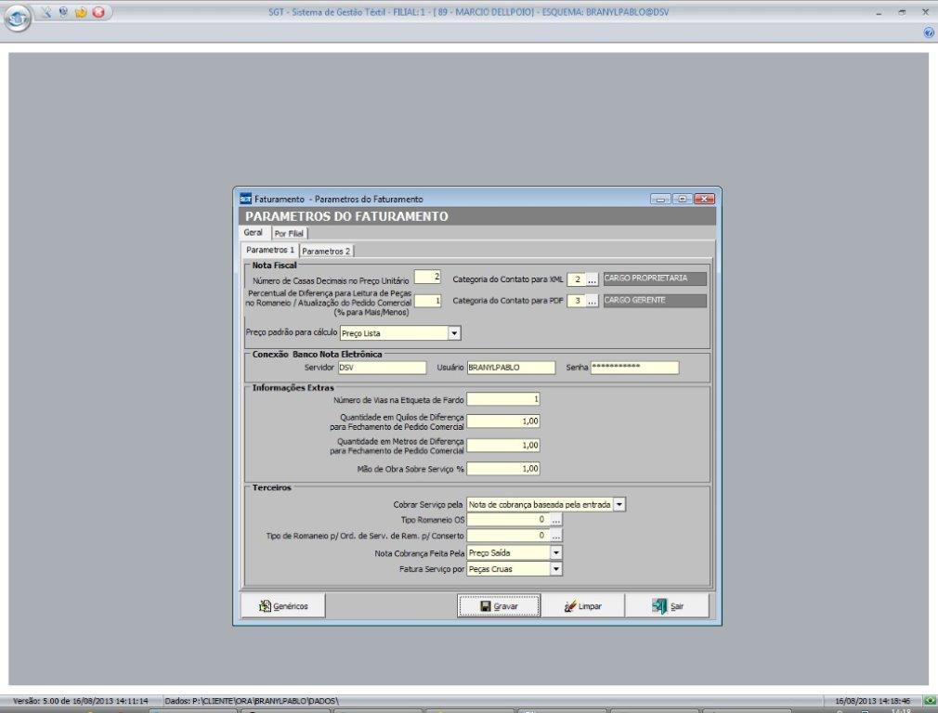This screenshot has width=938, height=713.
Task: Open lookup for Tipo de Romaneio p/ Conserto
Action: click(555, 536)
